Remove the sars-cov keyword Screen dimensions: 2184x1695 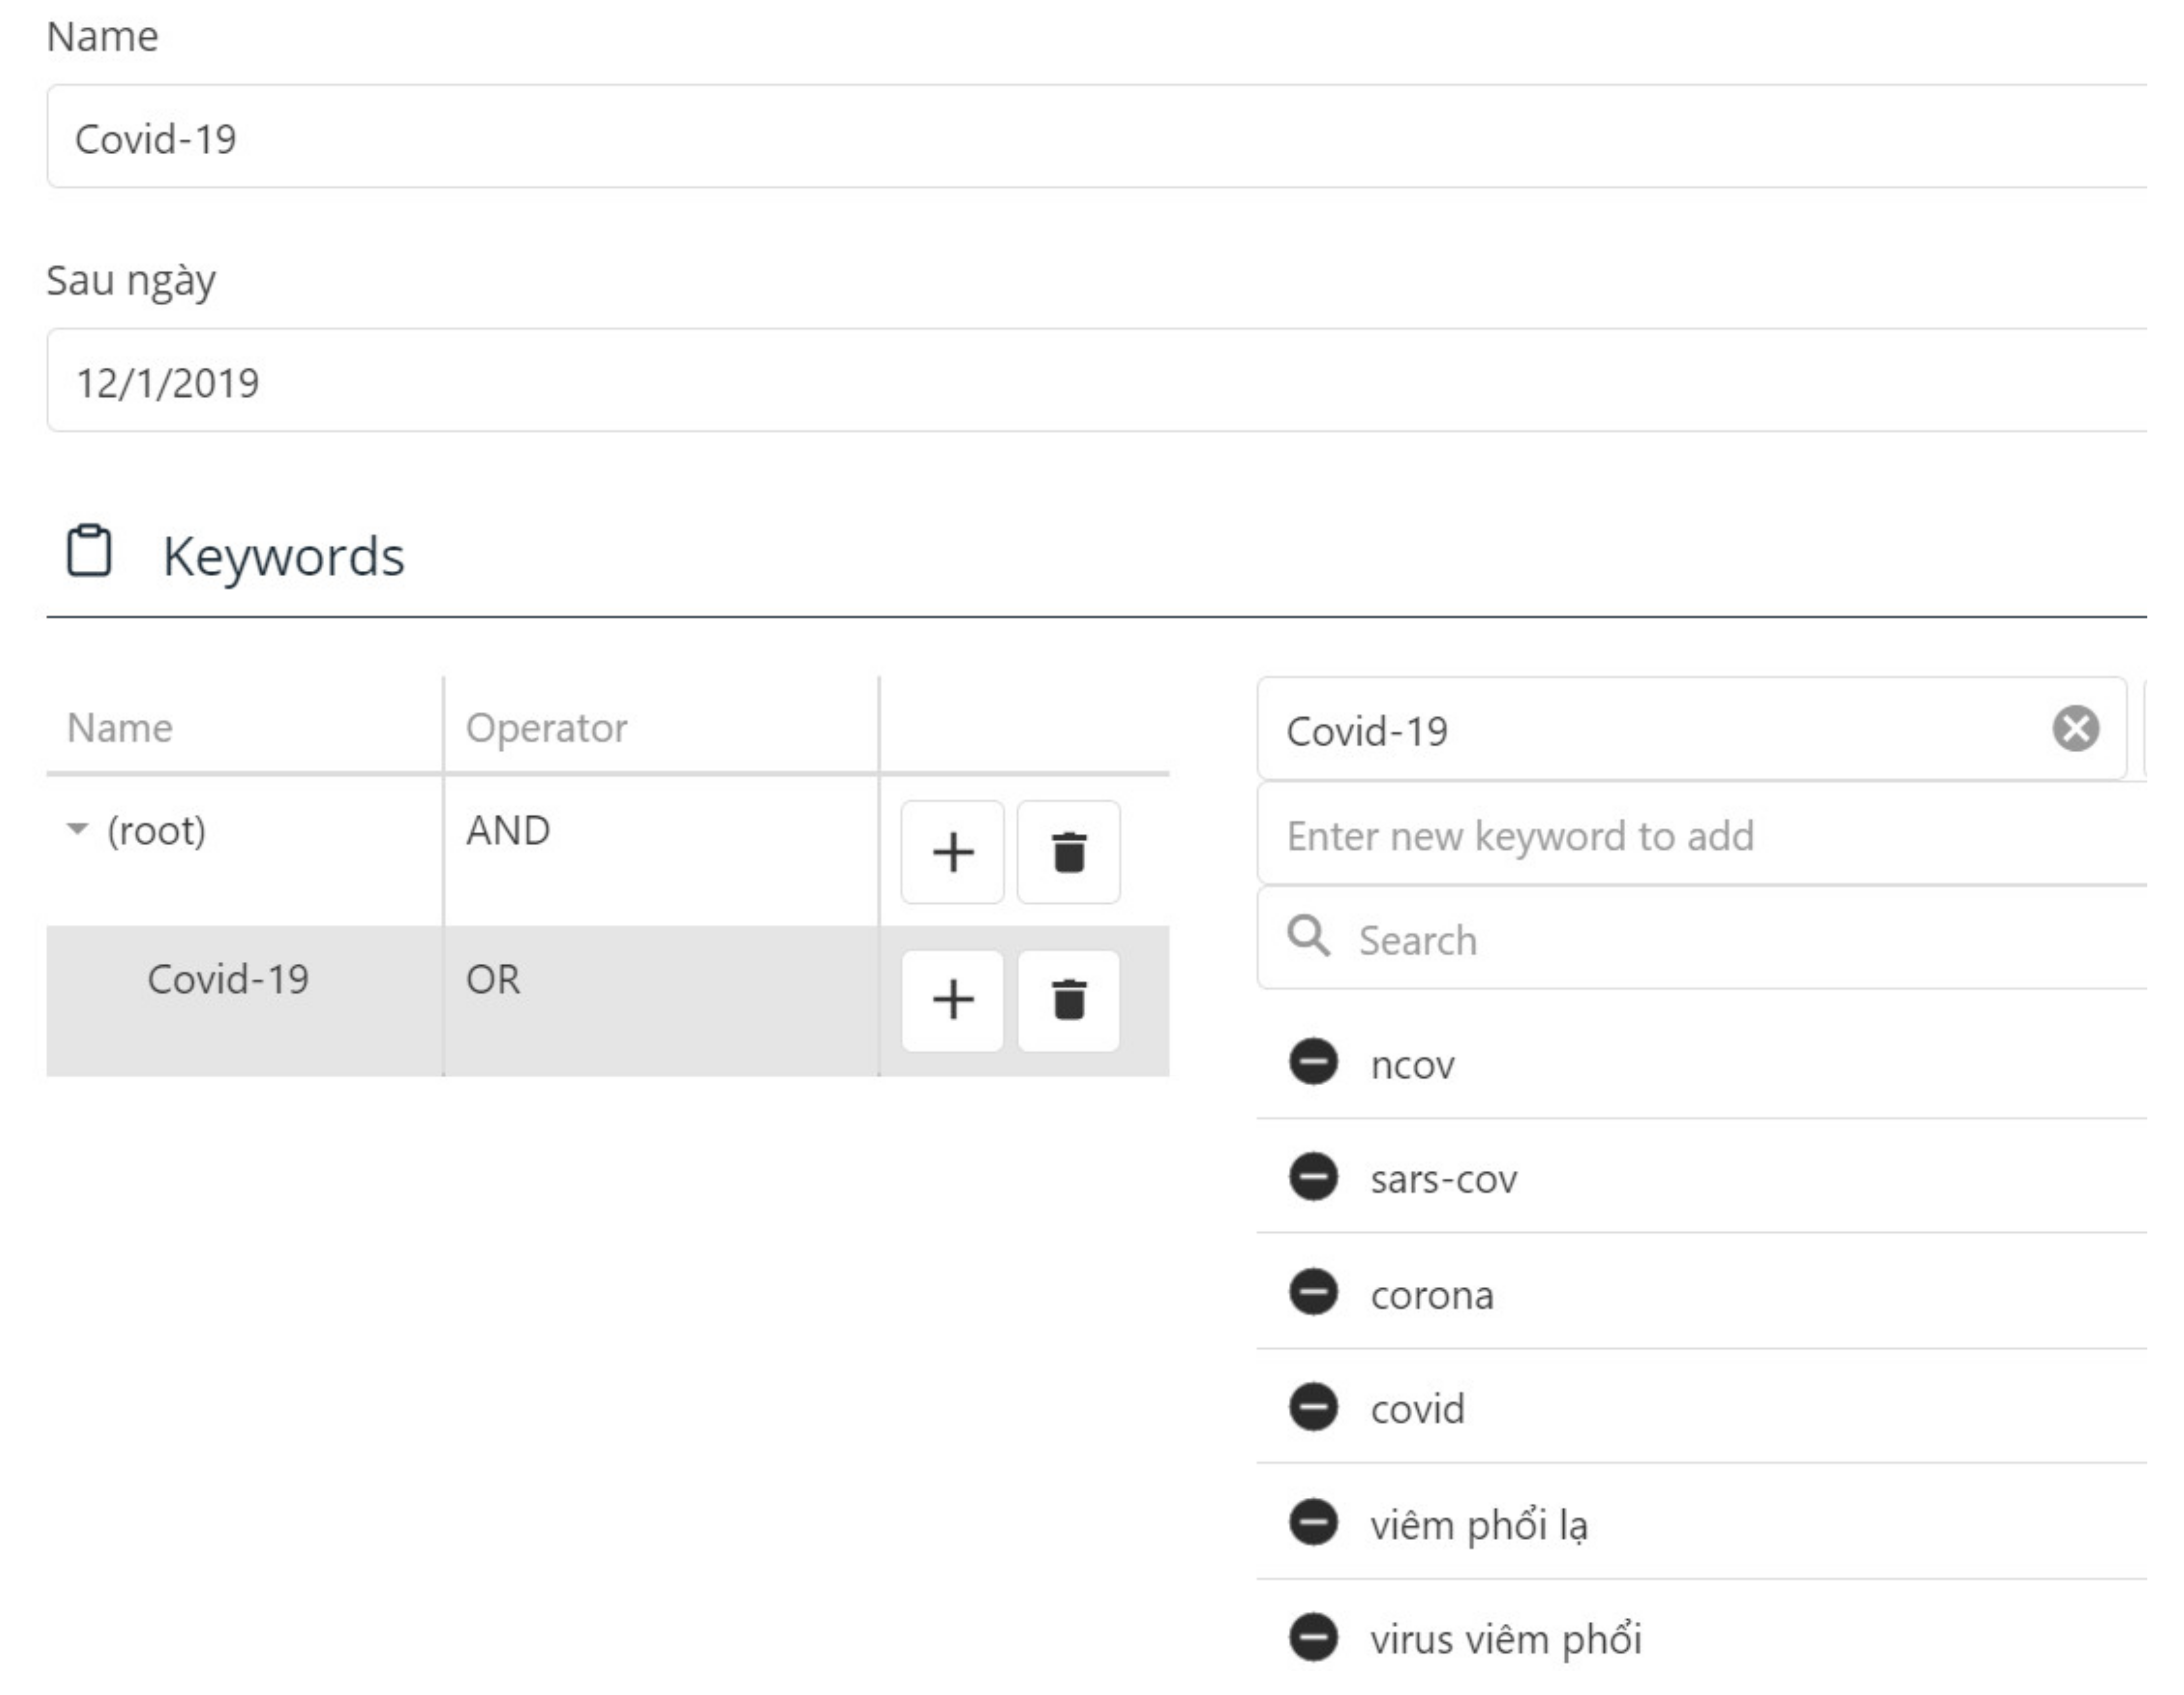1313,1177
